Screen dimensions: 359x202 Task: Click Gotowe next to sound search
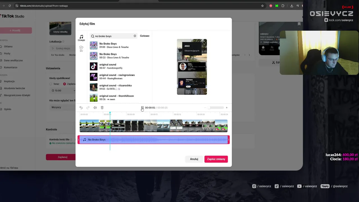click(145, 36)
